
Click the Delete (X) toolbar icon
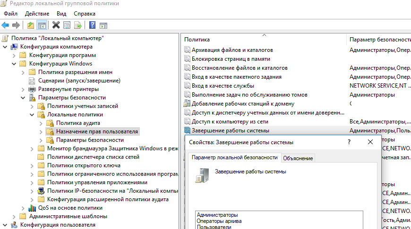pyautogui.click(x=56, y=25)
